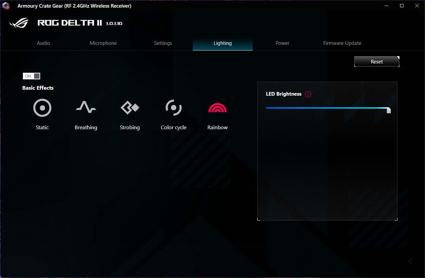Turn off lighting with the ON switch
The height and width of the screenshot is (278, 425).
point(32,76)
